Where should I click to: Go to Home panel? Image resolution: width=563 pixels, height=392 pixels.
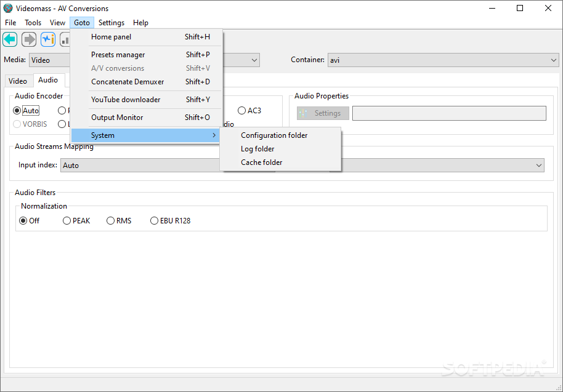point(145,37)
